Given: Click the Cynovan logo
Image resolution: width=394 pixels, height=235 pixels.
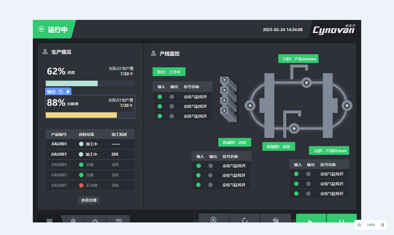Looking at the screenshot, I should [x=334, y=29].
